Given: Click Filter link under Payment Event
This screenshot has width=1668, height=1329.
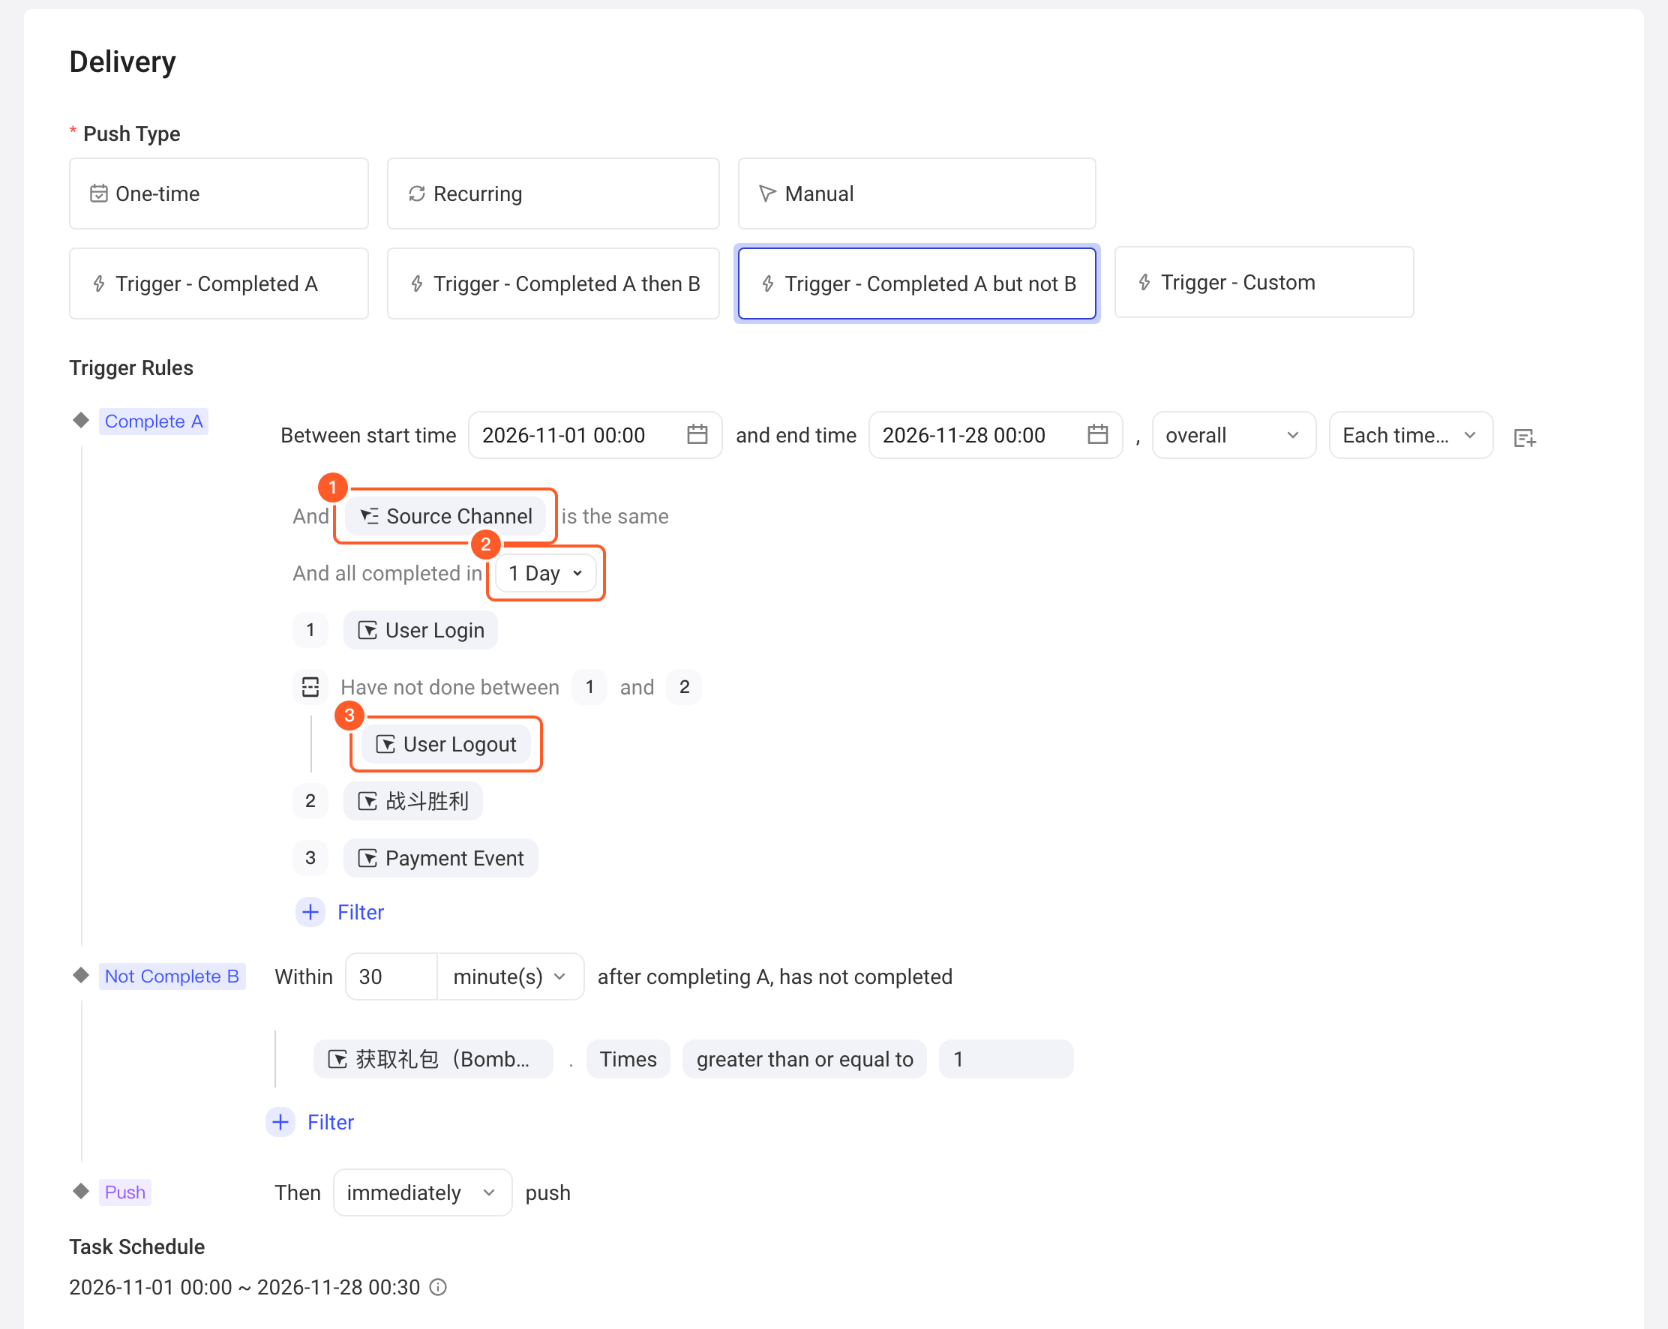Looking at the screenshot, I should click(361, 912).
